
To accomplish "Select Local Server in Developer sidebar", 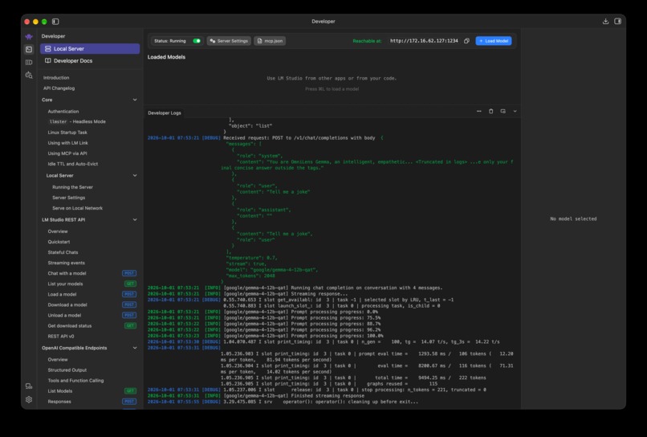I will [90, 49].
